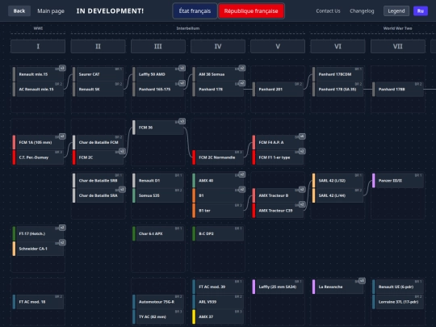Open the Main page link
Screen dimensions: 436x327
pyautogui.click(x=51, y=10)
